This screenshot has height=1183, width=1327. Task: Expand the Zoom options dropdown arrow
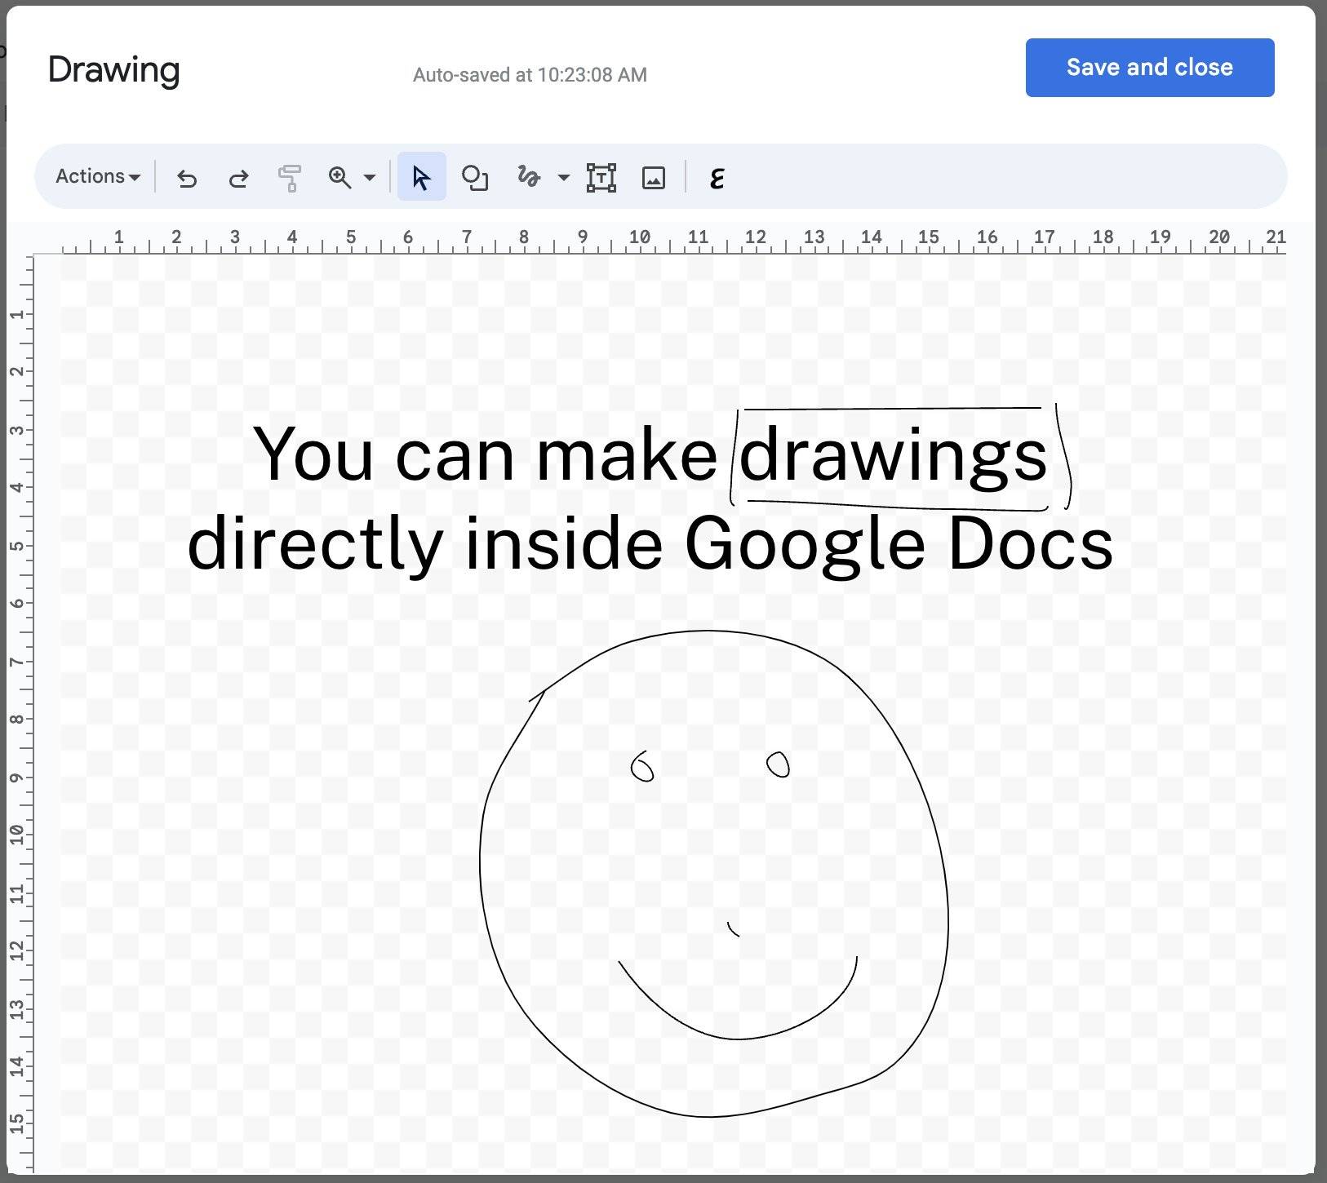pyautogui.click(x=370, y=177)
